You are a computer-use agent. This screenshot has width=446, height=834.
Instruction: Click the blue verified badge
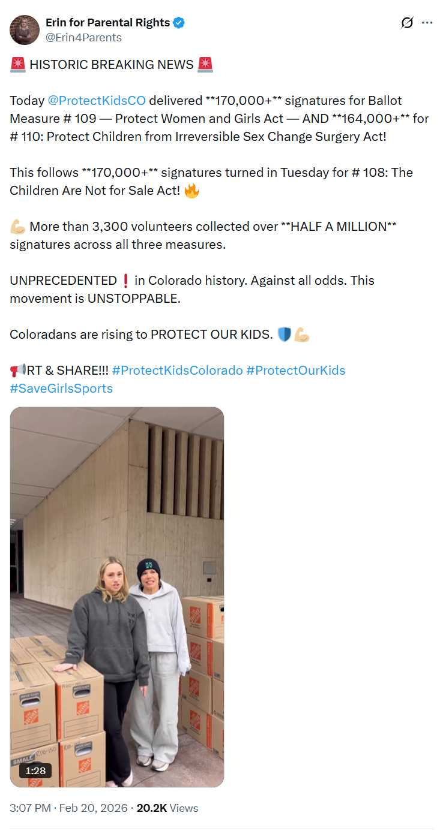pyautogui.click(x=179, y=23)
